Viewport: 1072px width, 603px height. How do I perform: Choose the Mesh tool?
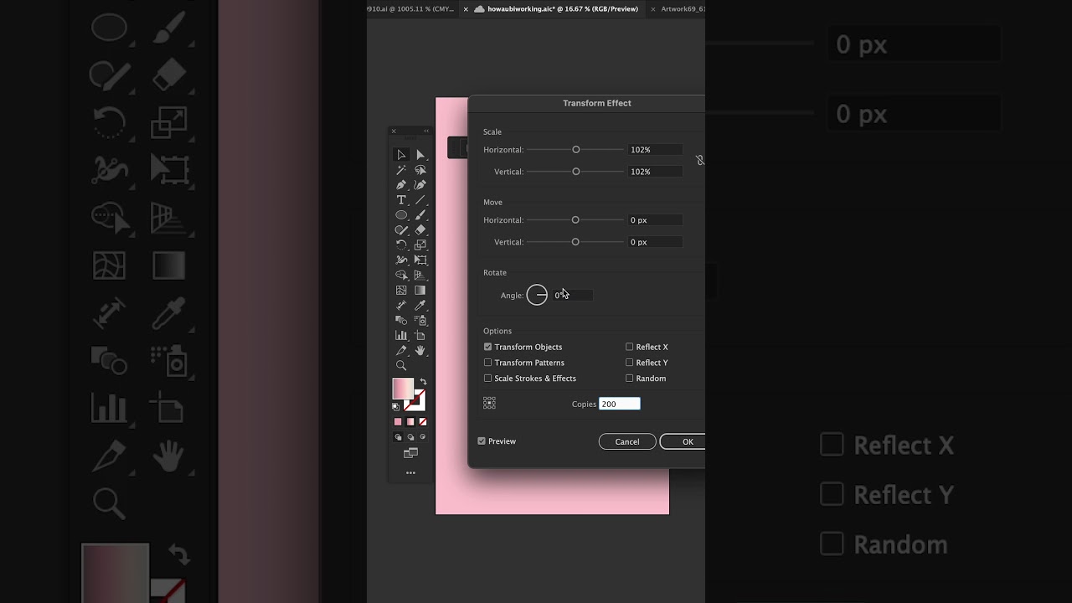(401, 291)
